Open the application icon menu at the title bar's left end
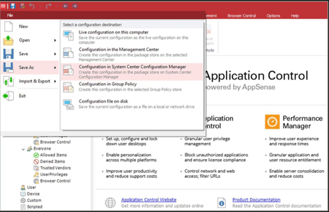Viewport: 329px width, 212px height. (3, 6)
